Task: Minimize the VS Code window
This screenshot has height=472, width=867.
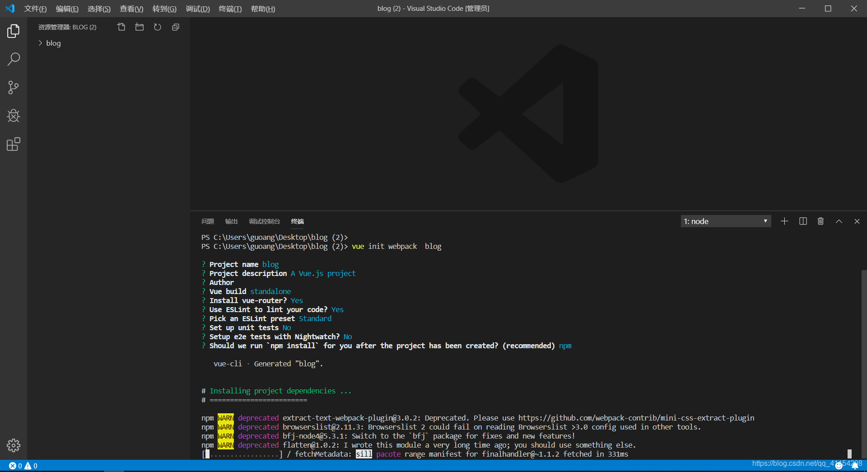Action: [x=802, y=9]
